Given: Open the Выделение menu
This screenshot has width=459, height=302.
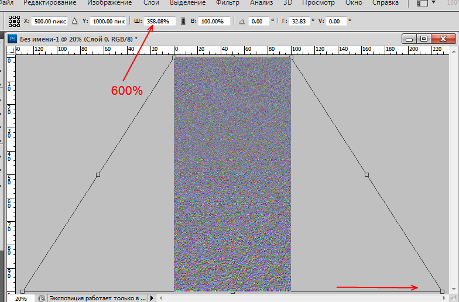Looking at the screenshot, I should pyautogui.click(x=187, y=2).
